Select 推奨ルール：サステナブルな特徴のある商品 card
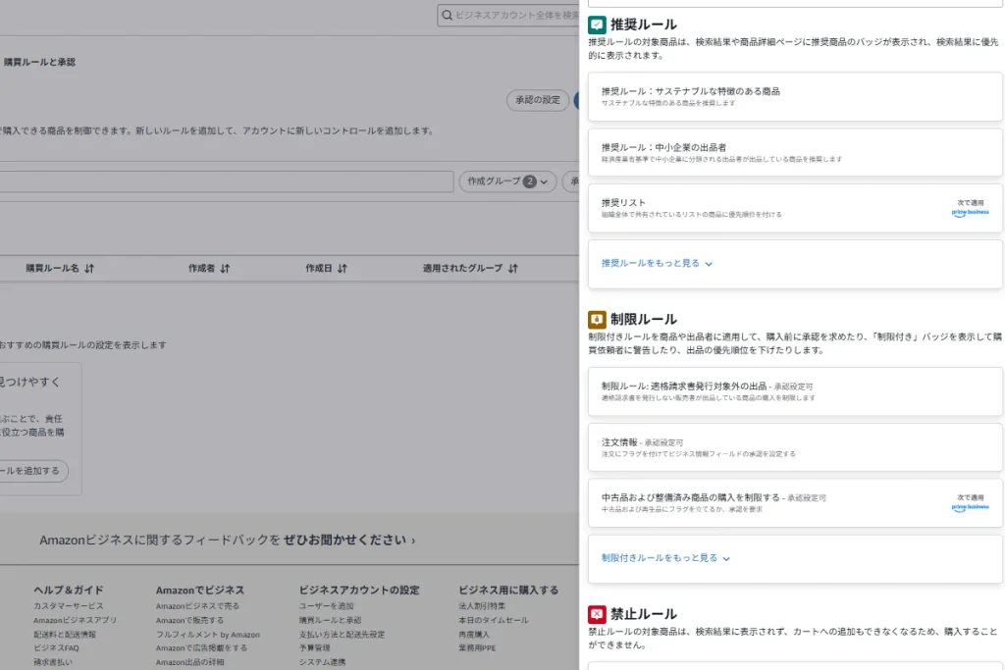This screenshot has height=670, width=1005. pos(795,97)
